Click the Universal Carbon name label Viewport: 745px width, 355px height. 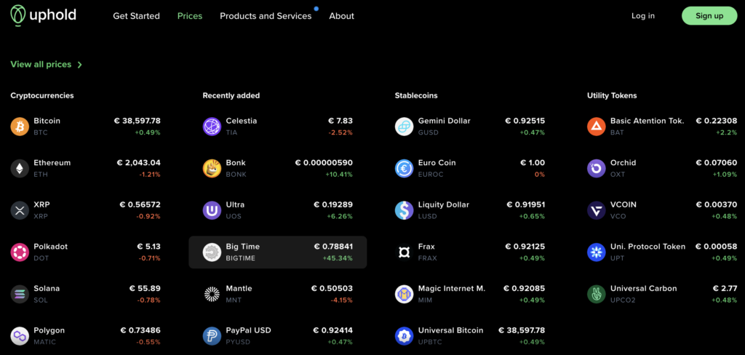pyautogui.click(x=644, y=289)
